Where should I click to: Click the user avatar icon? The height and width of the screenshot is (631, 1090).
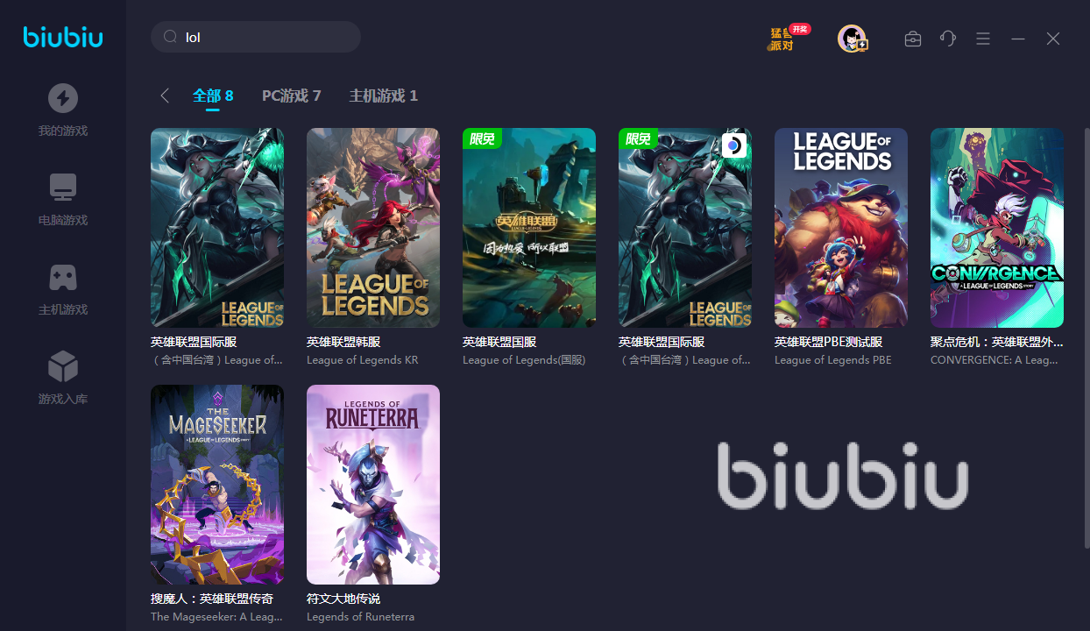[x=852, y=39]
